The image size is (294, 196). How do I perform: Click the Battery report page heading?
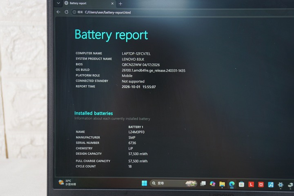coord(111,35)
